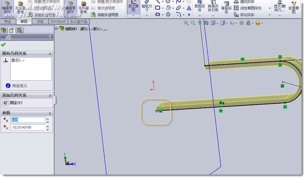Collapse the 现有几何关系 section
306x179 pixels.
point(50,54)
